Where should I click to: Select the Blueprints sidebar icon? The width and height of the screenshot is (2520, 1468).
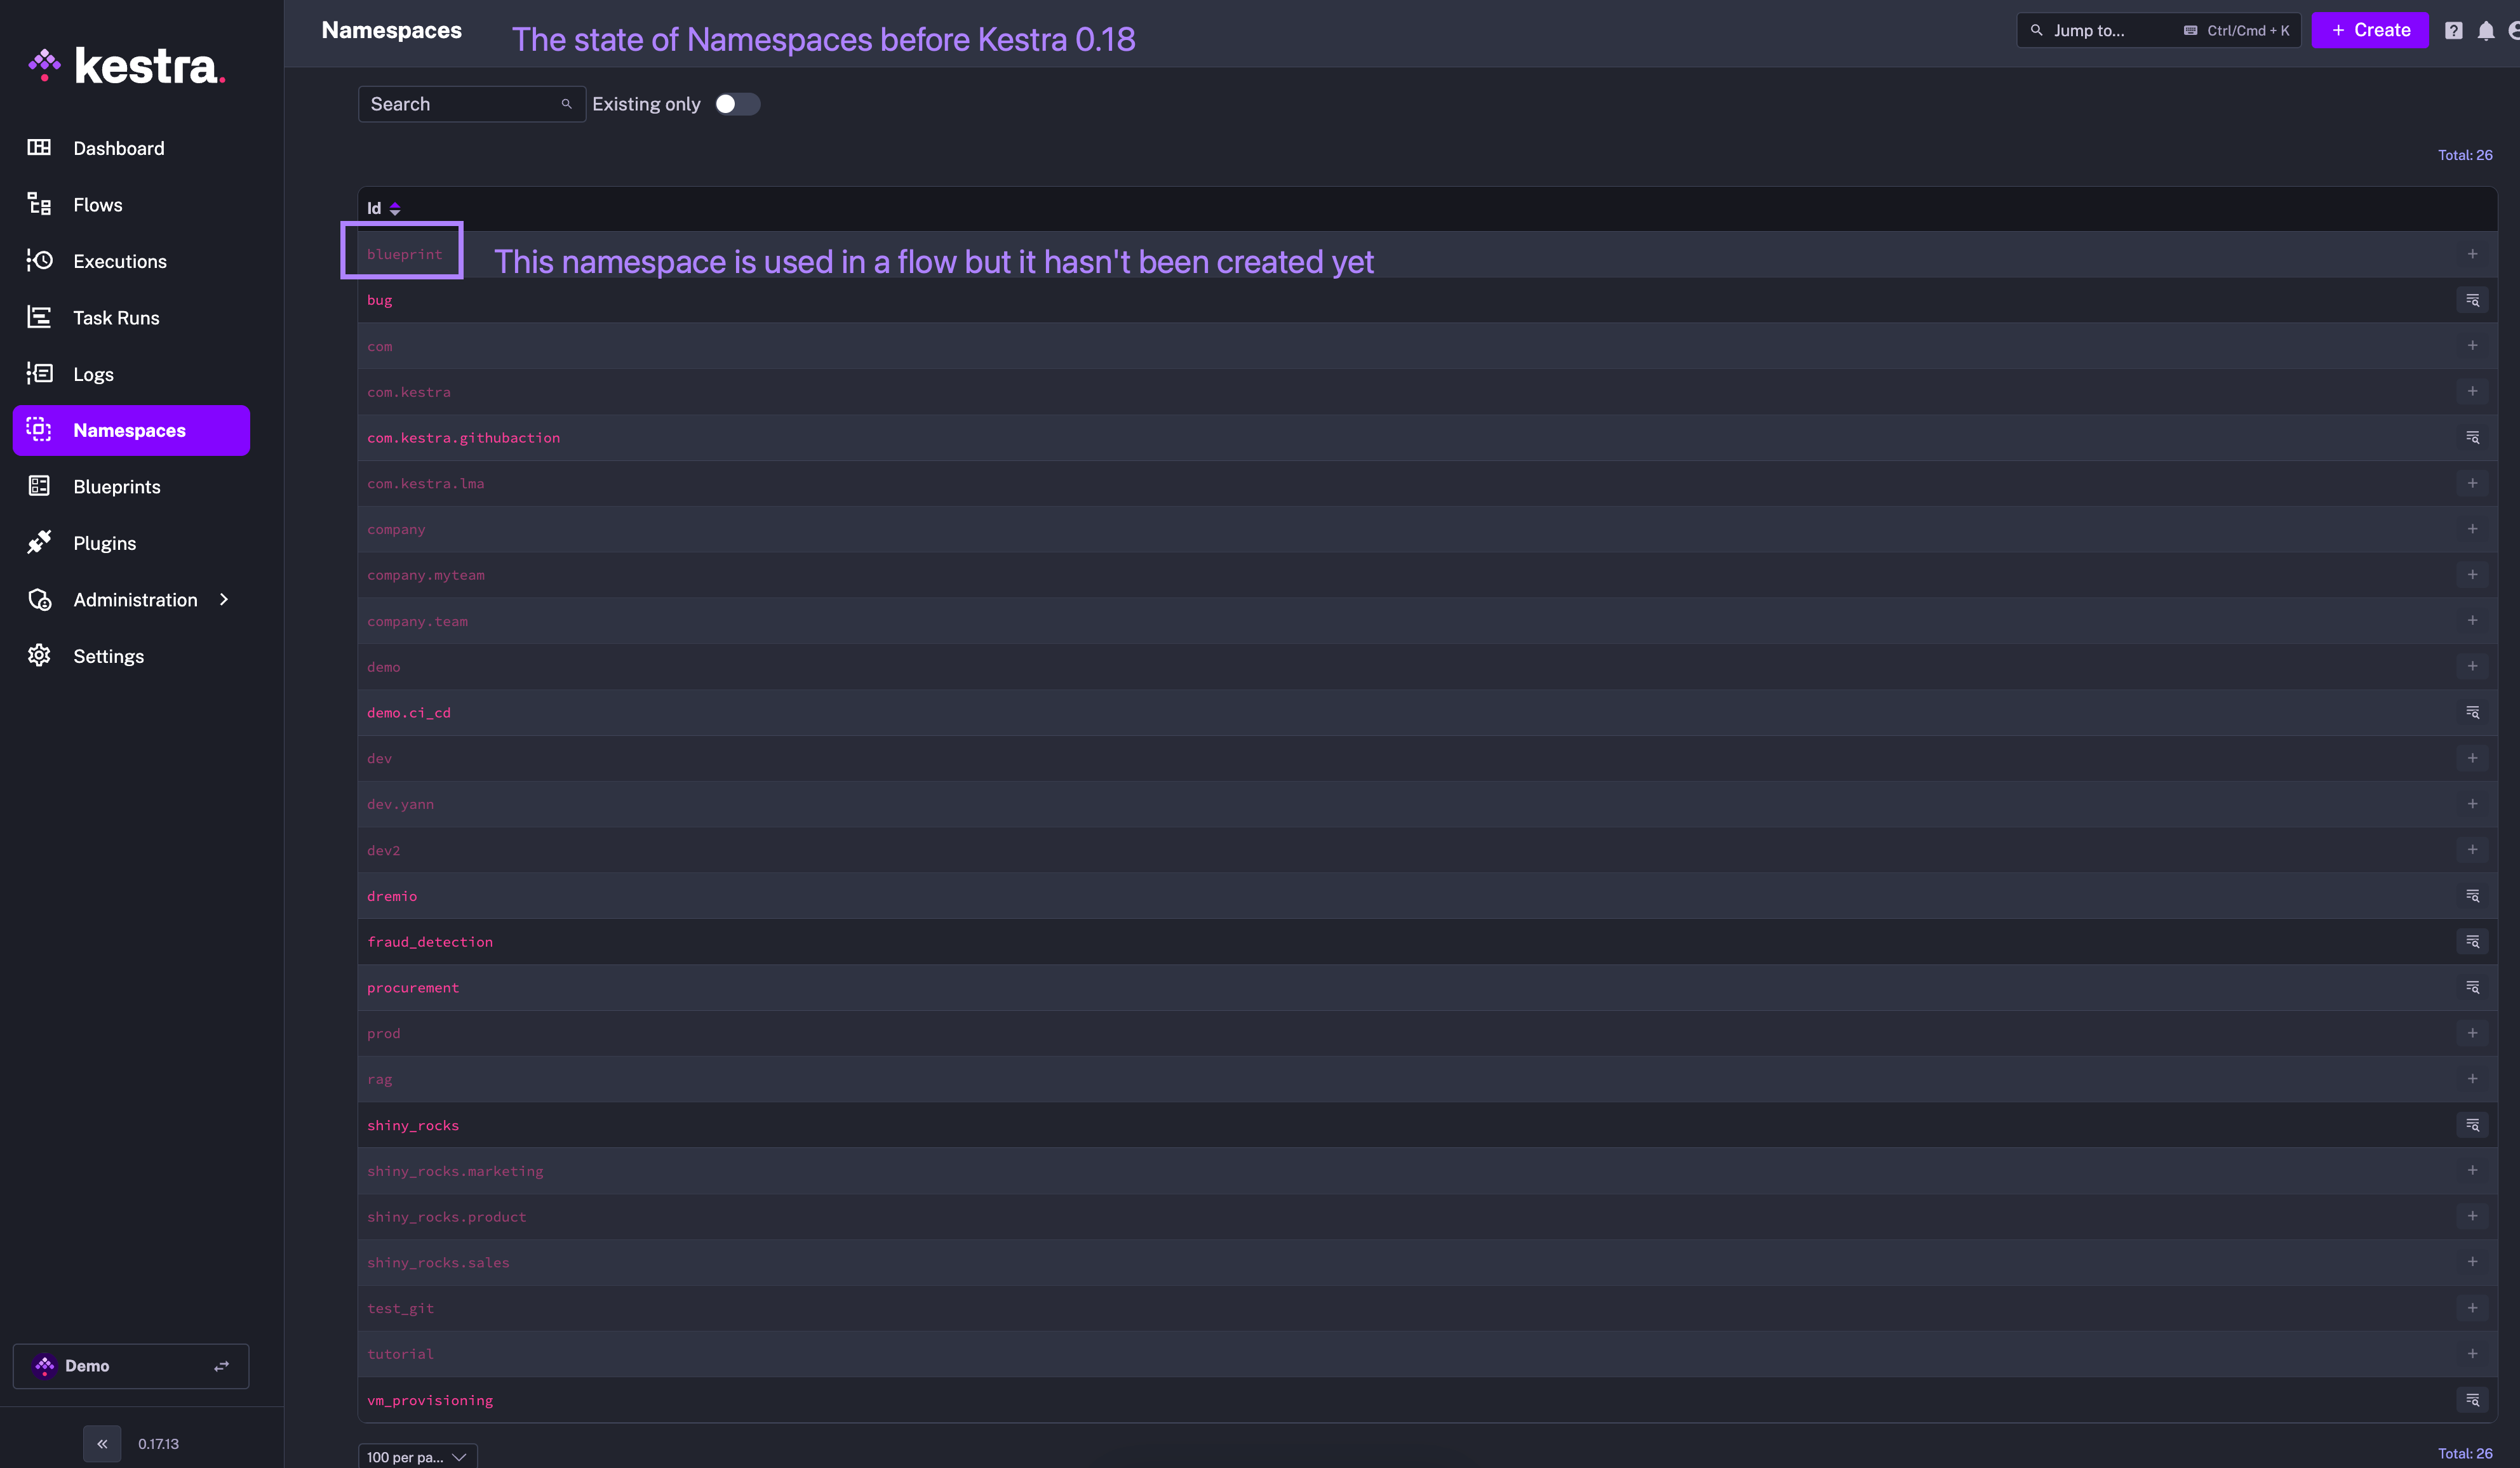39,486
